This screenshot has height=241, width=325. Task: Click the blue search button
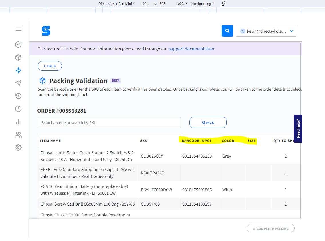click(x=227, y=31)
